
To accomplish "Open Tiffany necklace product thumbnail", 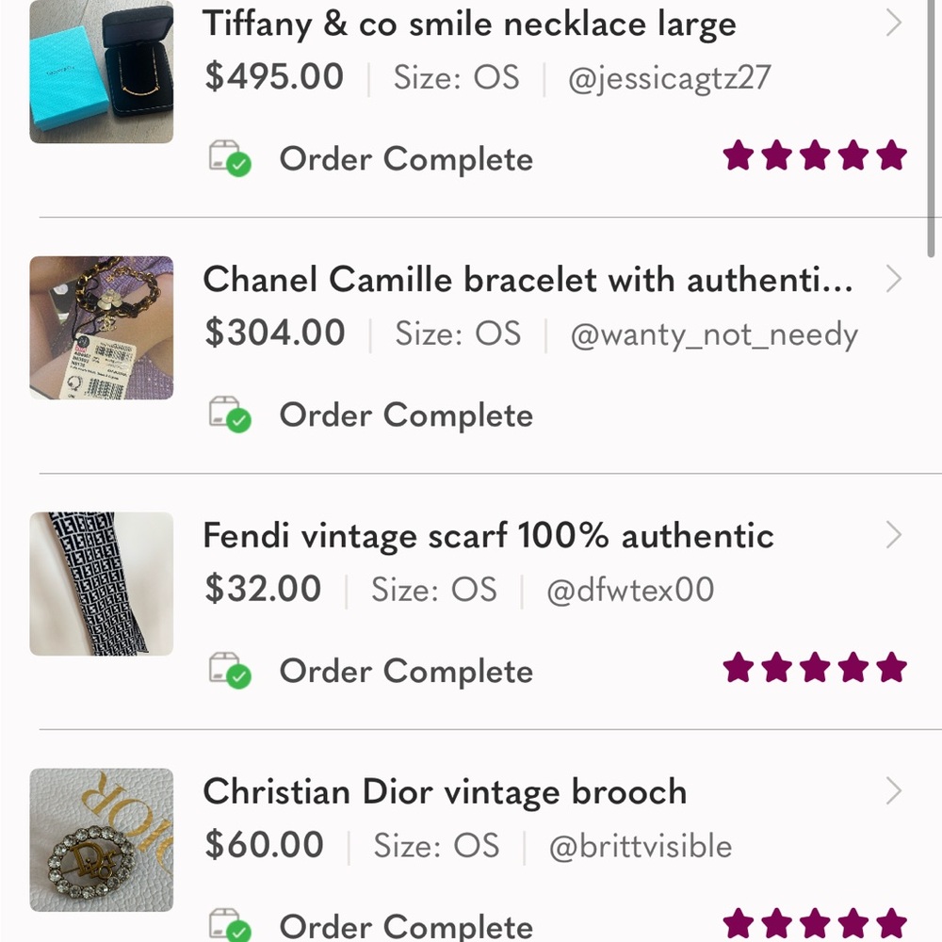I will [102, 73].
